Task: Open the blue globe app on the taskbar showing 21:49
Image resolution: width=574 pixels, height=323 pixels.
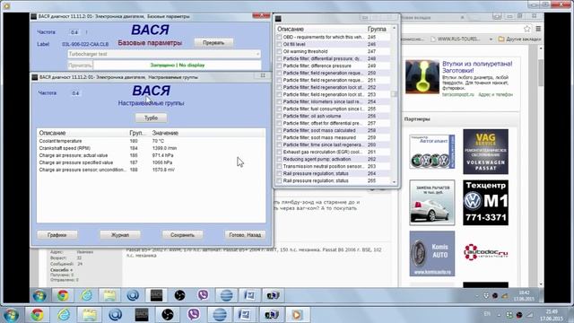Action: tap(219, 315)
